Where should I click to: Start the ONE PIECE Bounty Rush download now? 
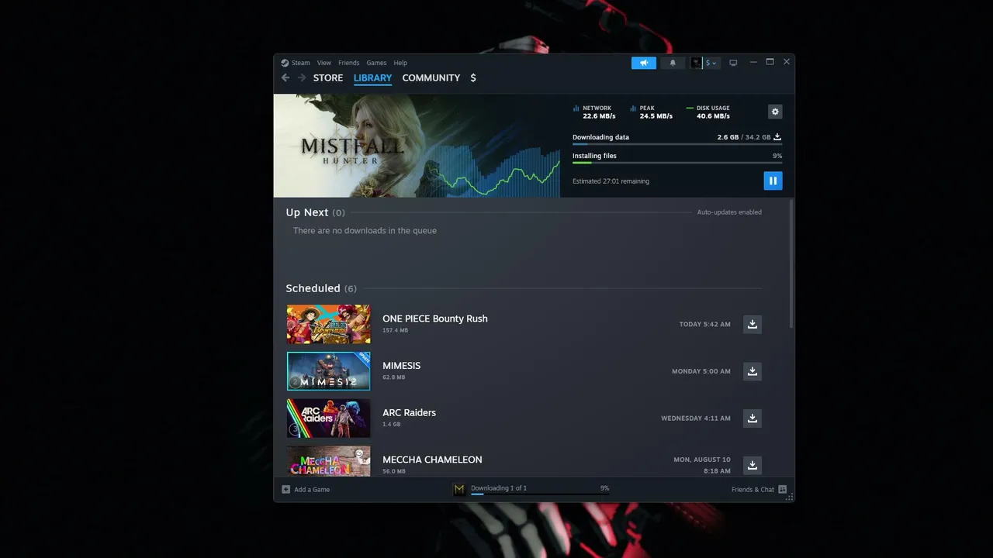753,324
